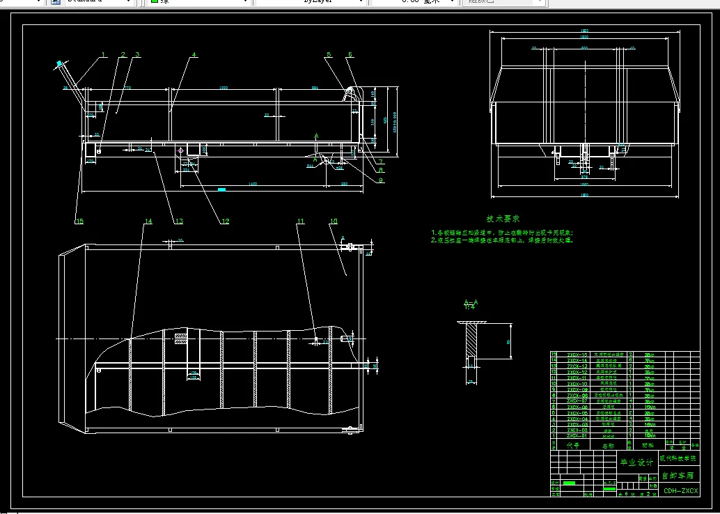Screen dimensions: 720x514
Task: Click balloon number 6 in the side view
Action: (x=350, y=54)
